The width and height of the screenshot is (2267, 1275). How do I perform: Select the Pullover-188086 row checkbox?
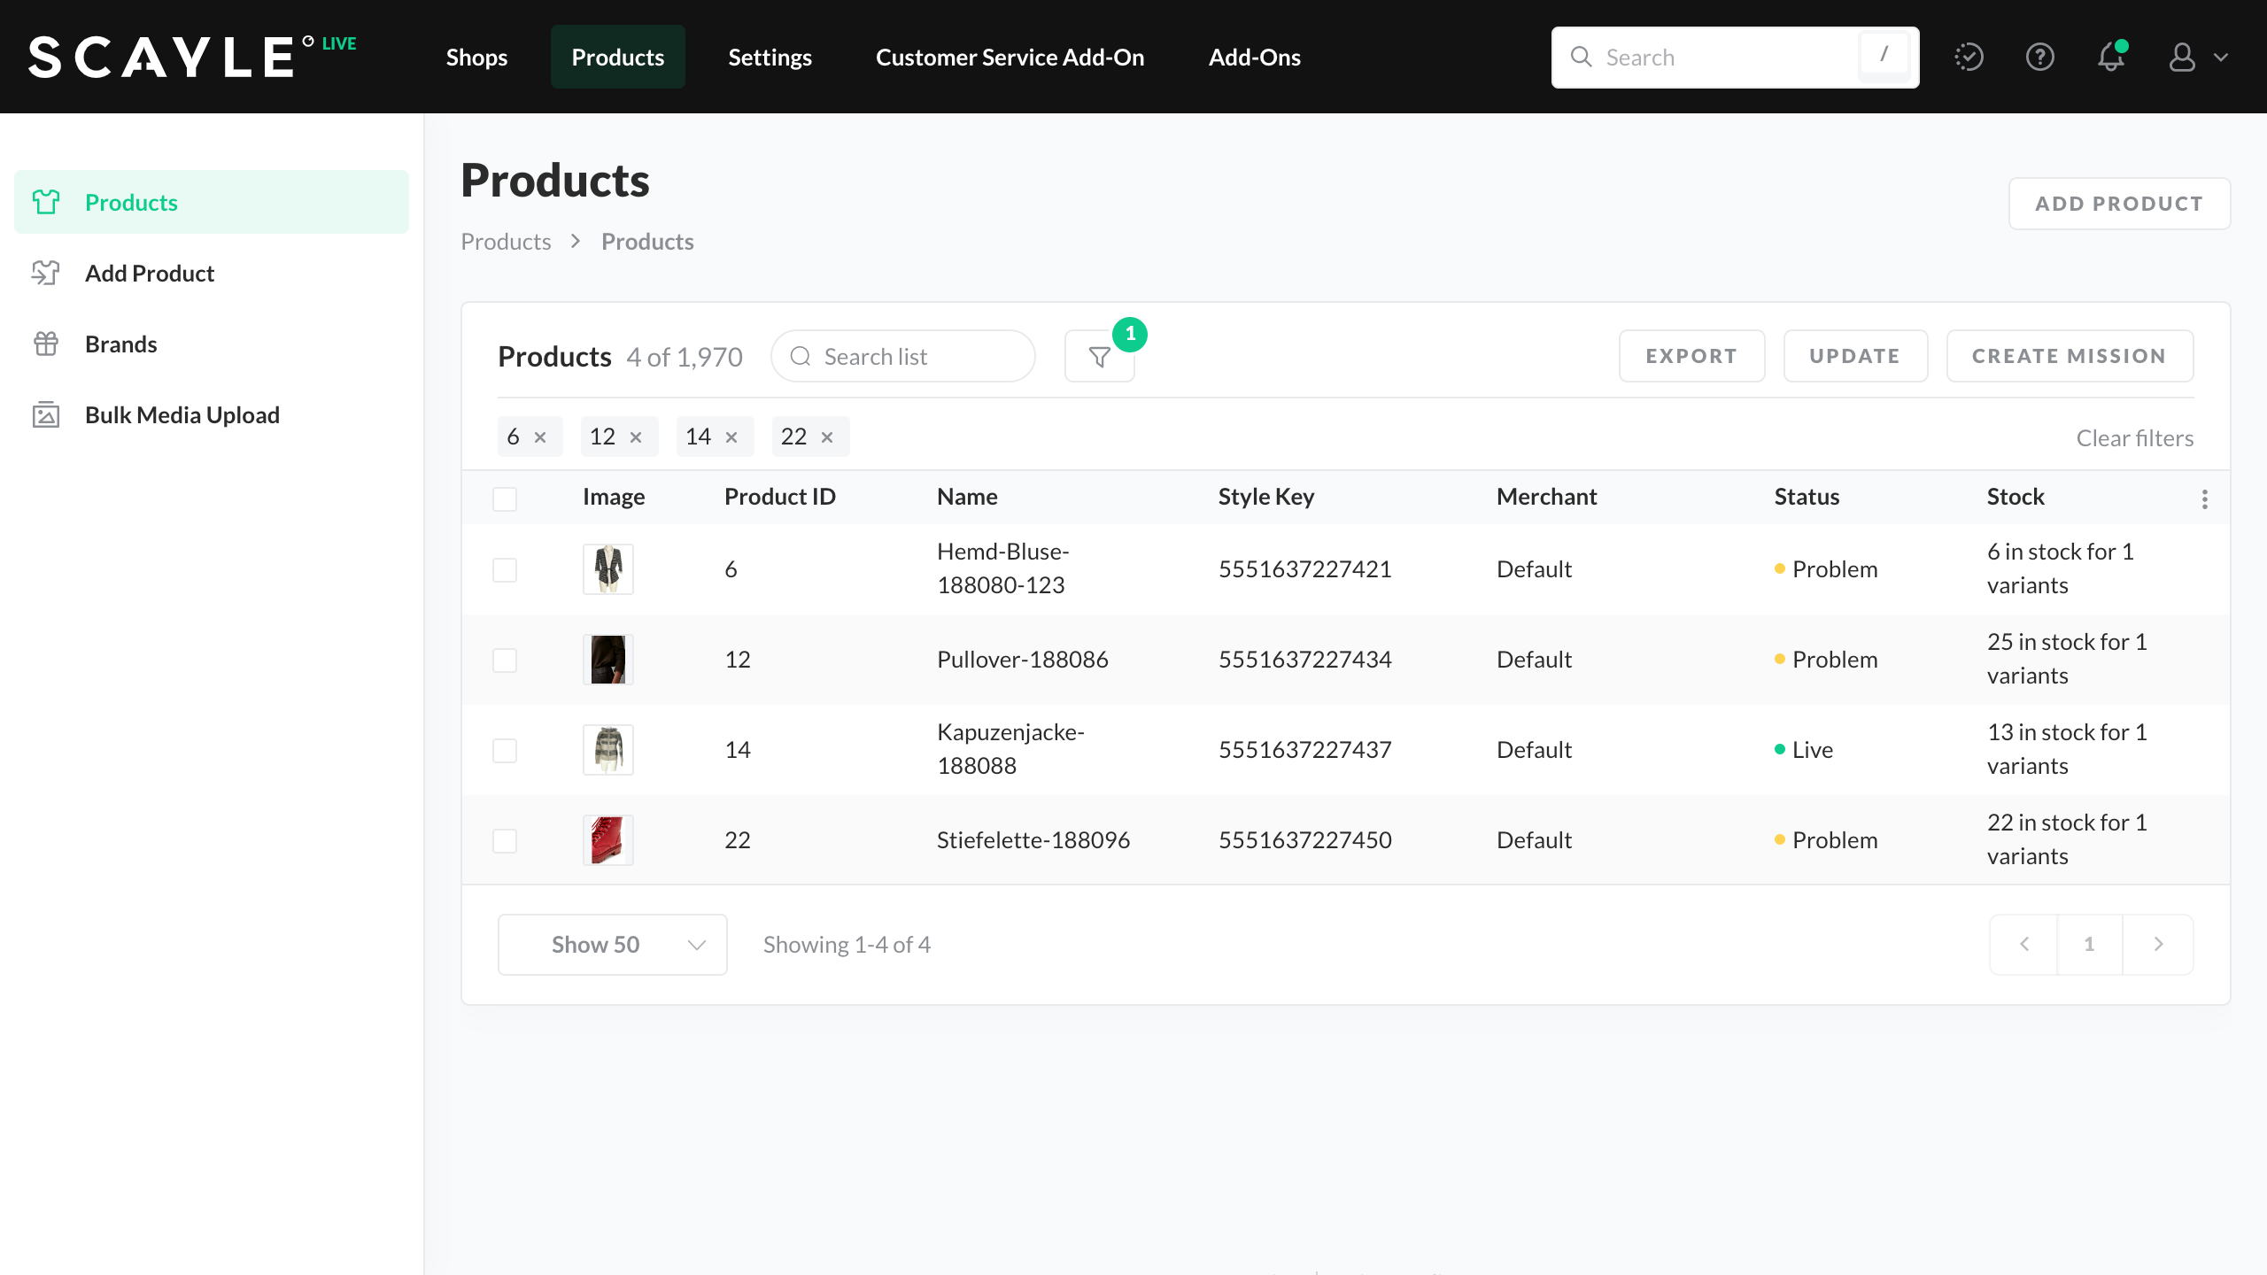(x=505, y=661)
